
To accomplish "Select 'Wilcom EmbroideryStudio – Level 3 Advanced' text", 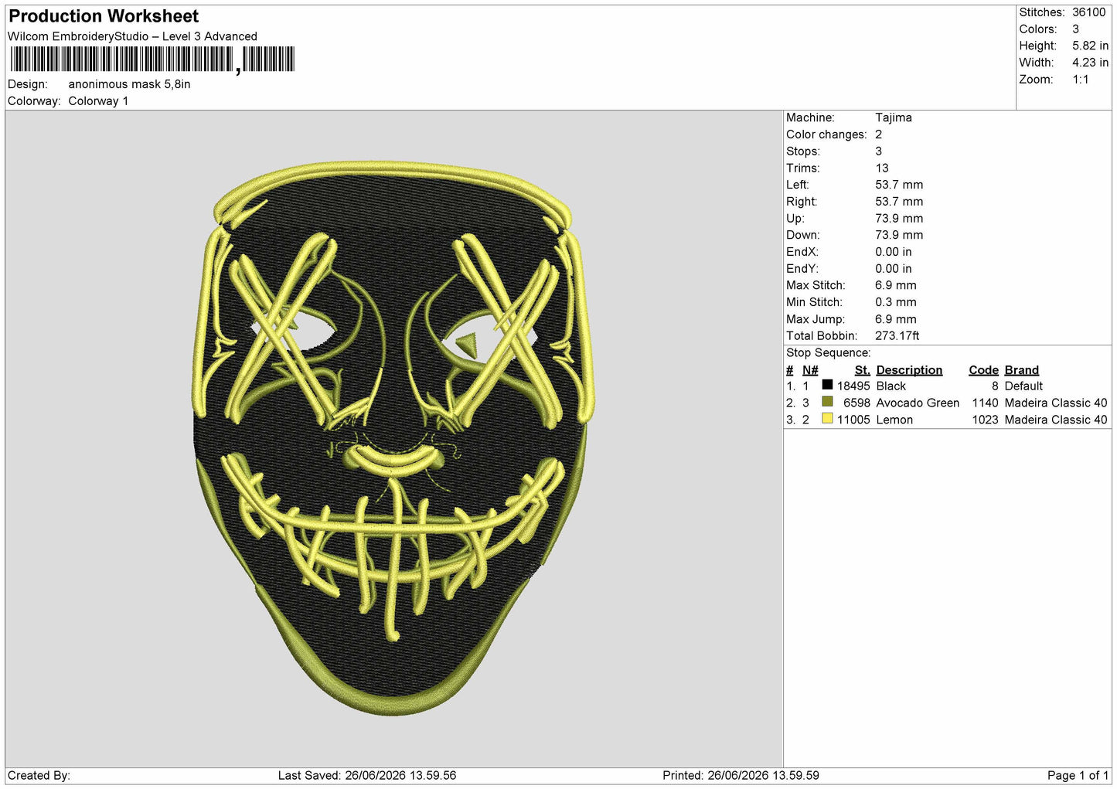I will click(x=132, y=36).
